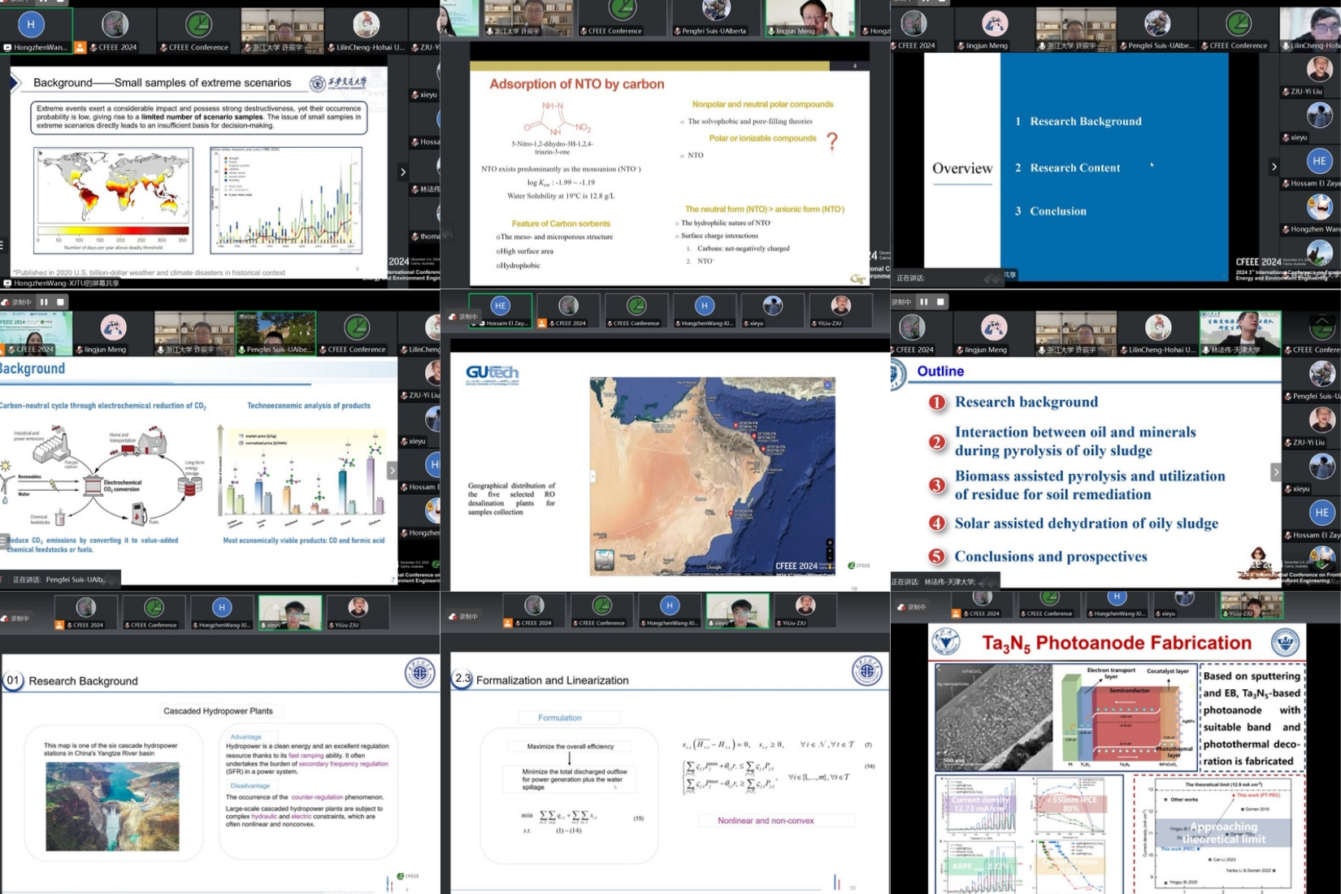Viewport: 1341px width, 894px height.
Task: Click the orange host icon beside CFEEE 2024 in the small-samples meeting
Action: [x=80, y=48]
